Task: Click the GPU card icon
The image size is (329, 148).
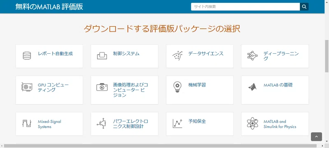Action: click(x=27, y=87)
